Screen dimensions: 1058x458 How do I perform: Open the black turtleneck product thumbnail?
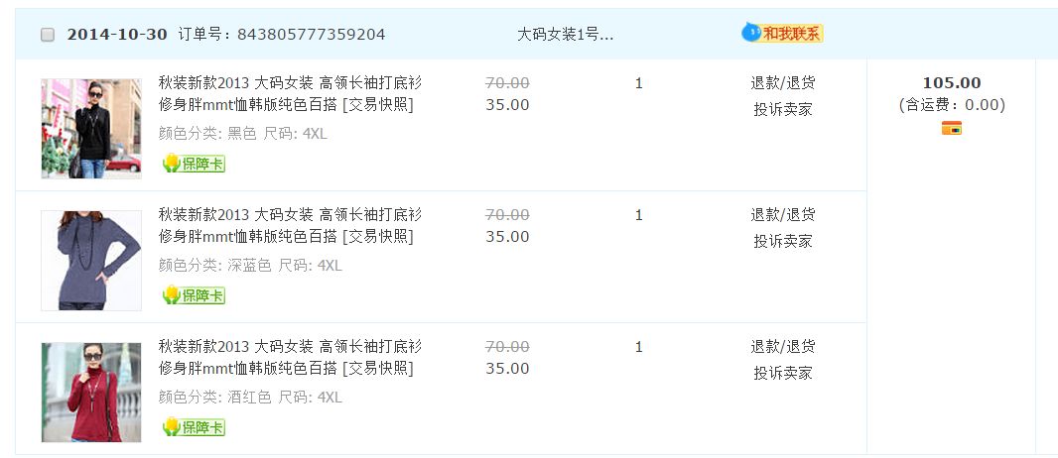click(x=91, y=129)
